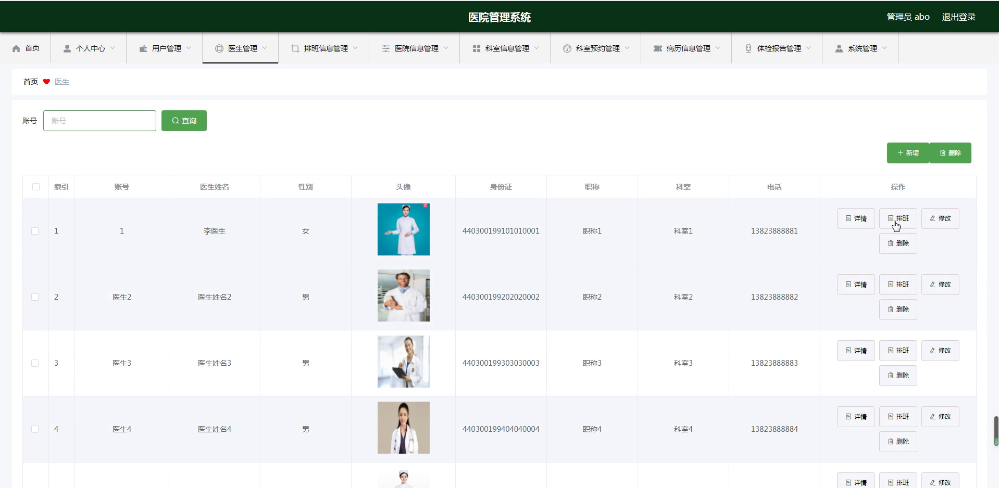Click the person icon for 个人中心

pos(67,48)
